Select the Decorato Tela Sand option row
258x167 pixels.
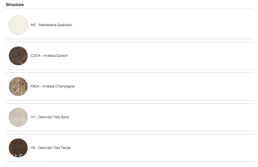point(130,117)
